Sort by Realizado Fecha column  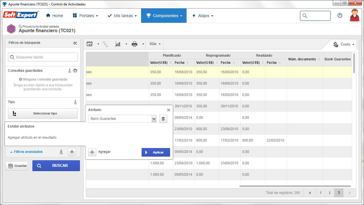[276, 63]
